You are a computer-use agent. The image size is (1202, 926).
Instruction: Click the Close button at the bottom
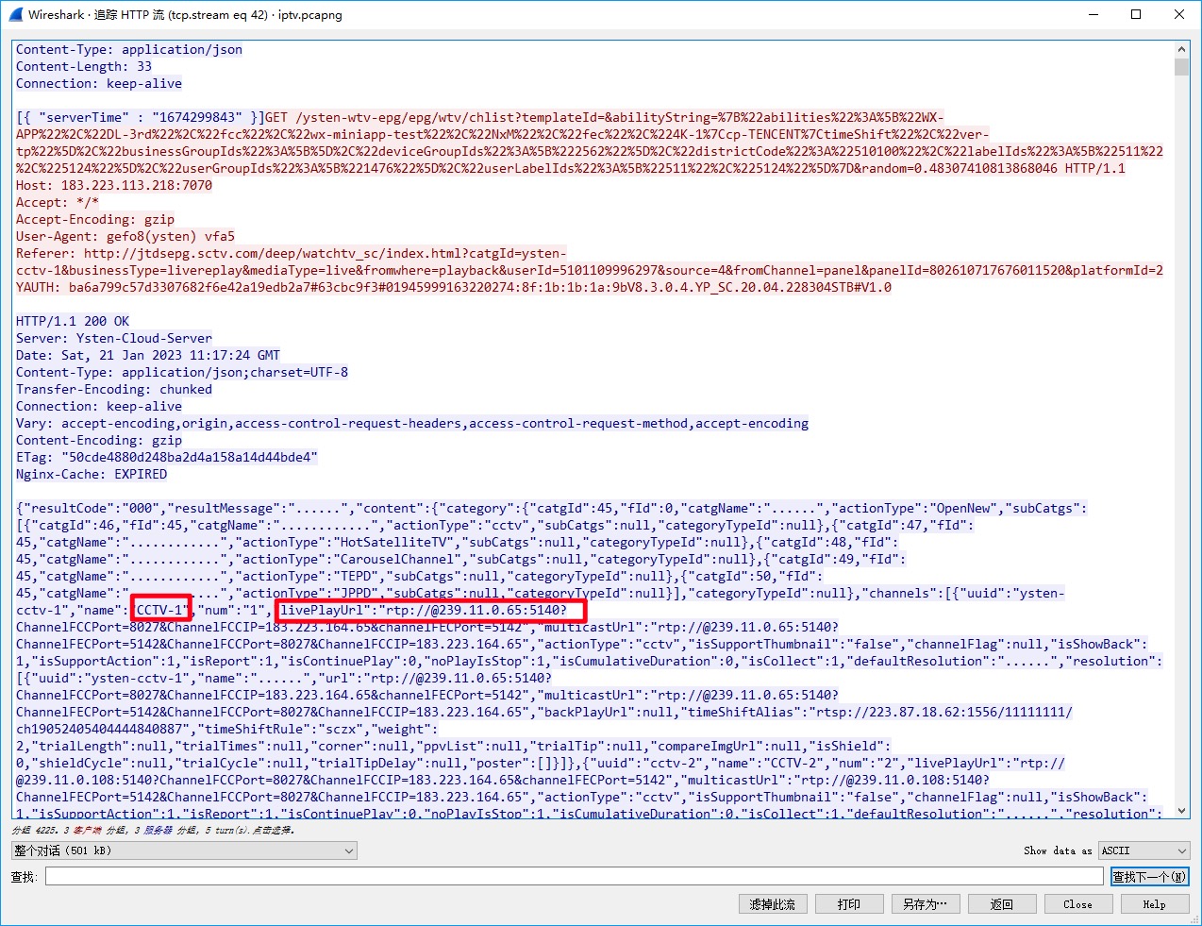[1078, 904]
